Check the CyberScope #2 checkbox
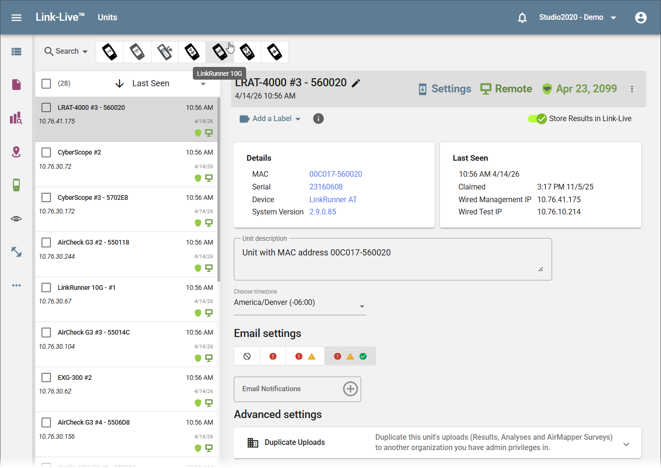661x468 pixels. [x=46, y=152]
